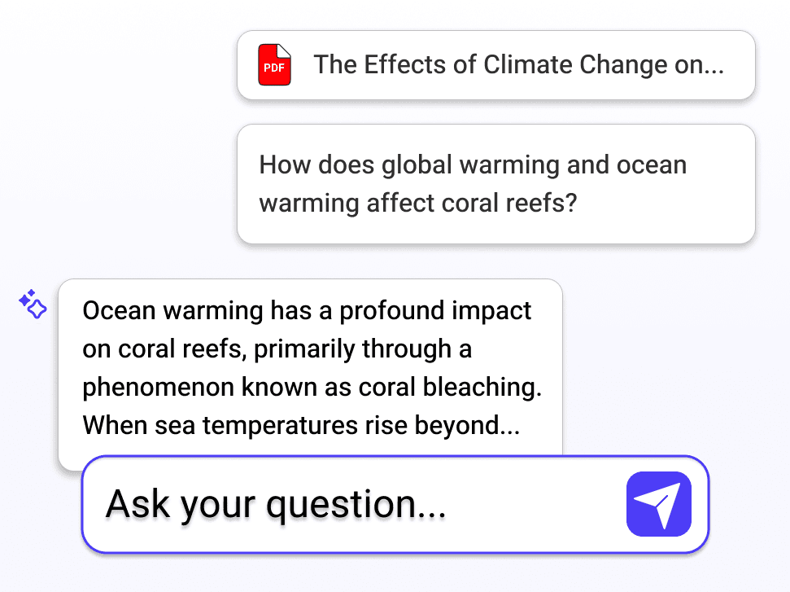
Task: Select the user question message bubble
Action: pyautogui.click(x=495, y=183)
